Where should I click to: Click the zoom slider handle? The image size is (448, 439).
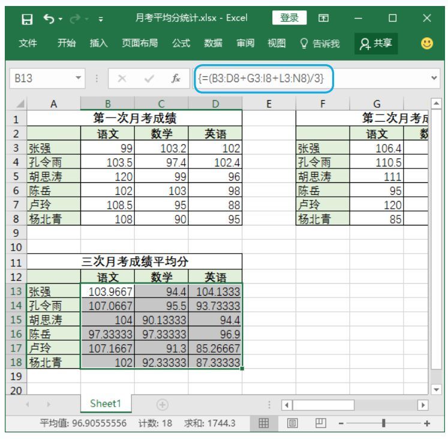tap(383, 423)
